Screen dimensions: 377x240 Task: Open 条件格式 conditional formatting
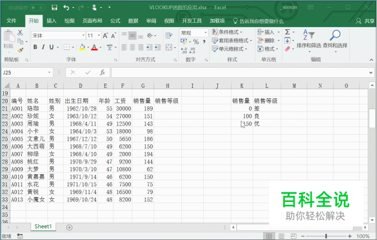(x=227, y=32)
